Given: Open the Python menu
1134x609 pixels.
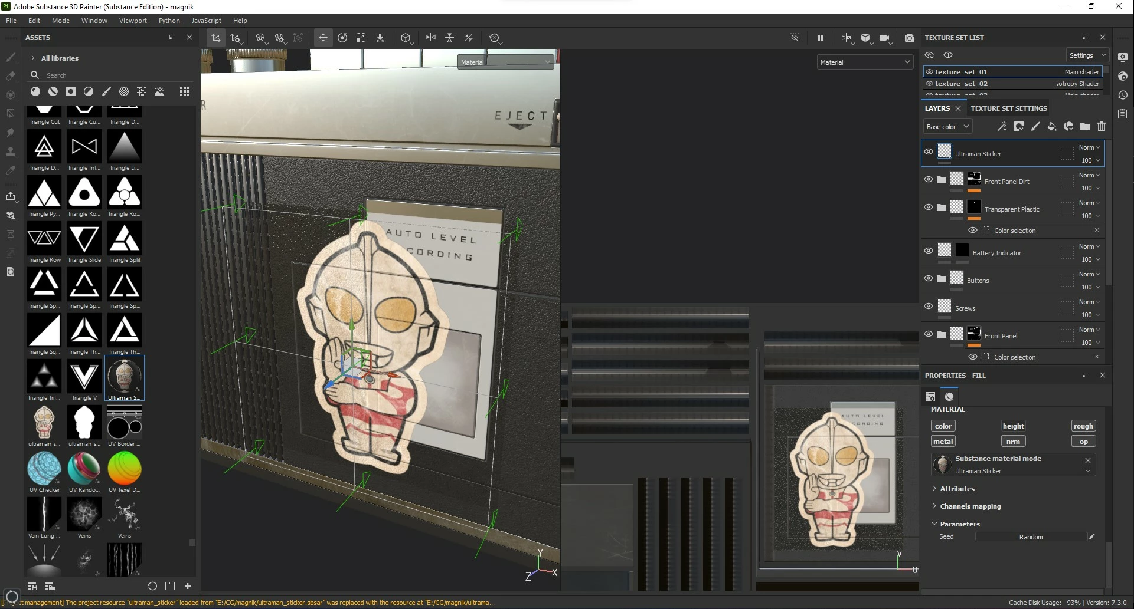Looking at the screenshot, I should point(169,21).
